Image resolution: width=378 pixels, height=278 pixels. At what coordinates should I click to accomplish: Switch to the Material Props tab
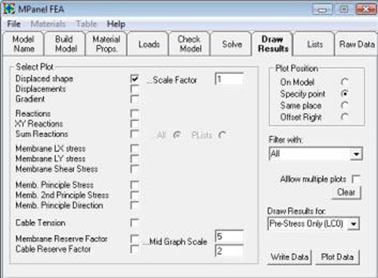[107, 44]
